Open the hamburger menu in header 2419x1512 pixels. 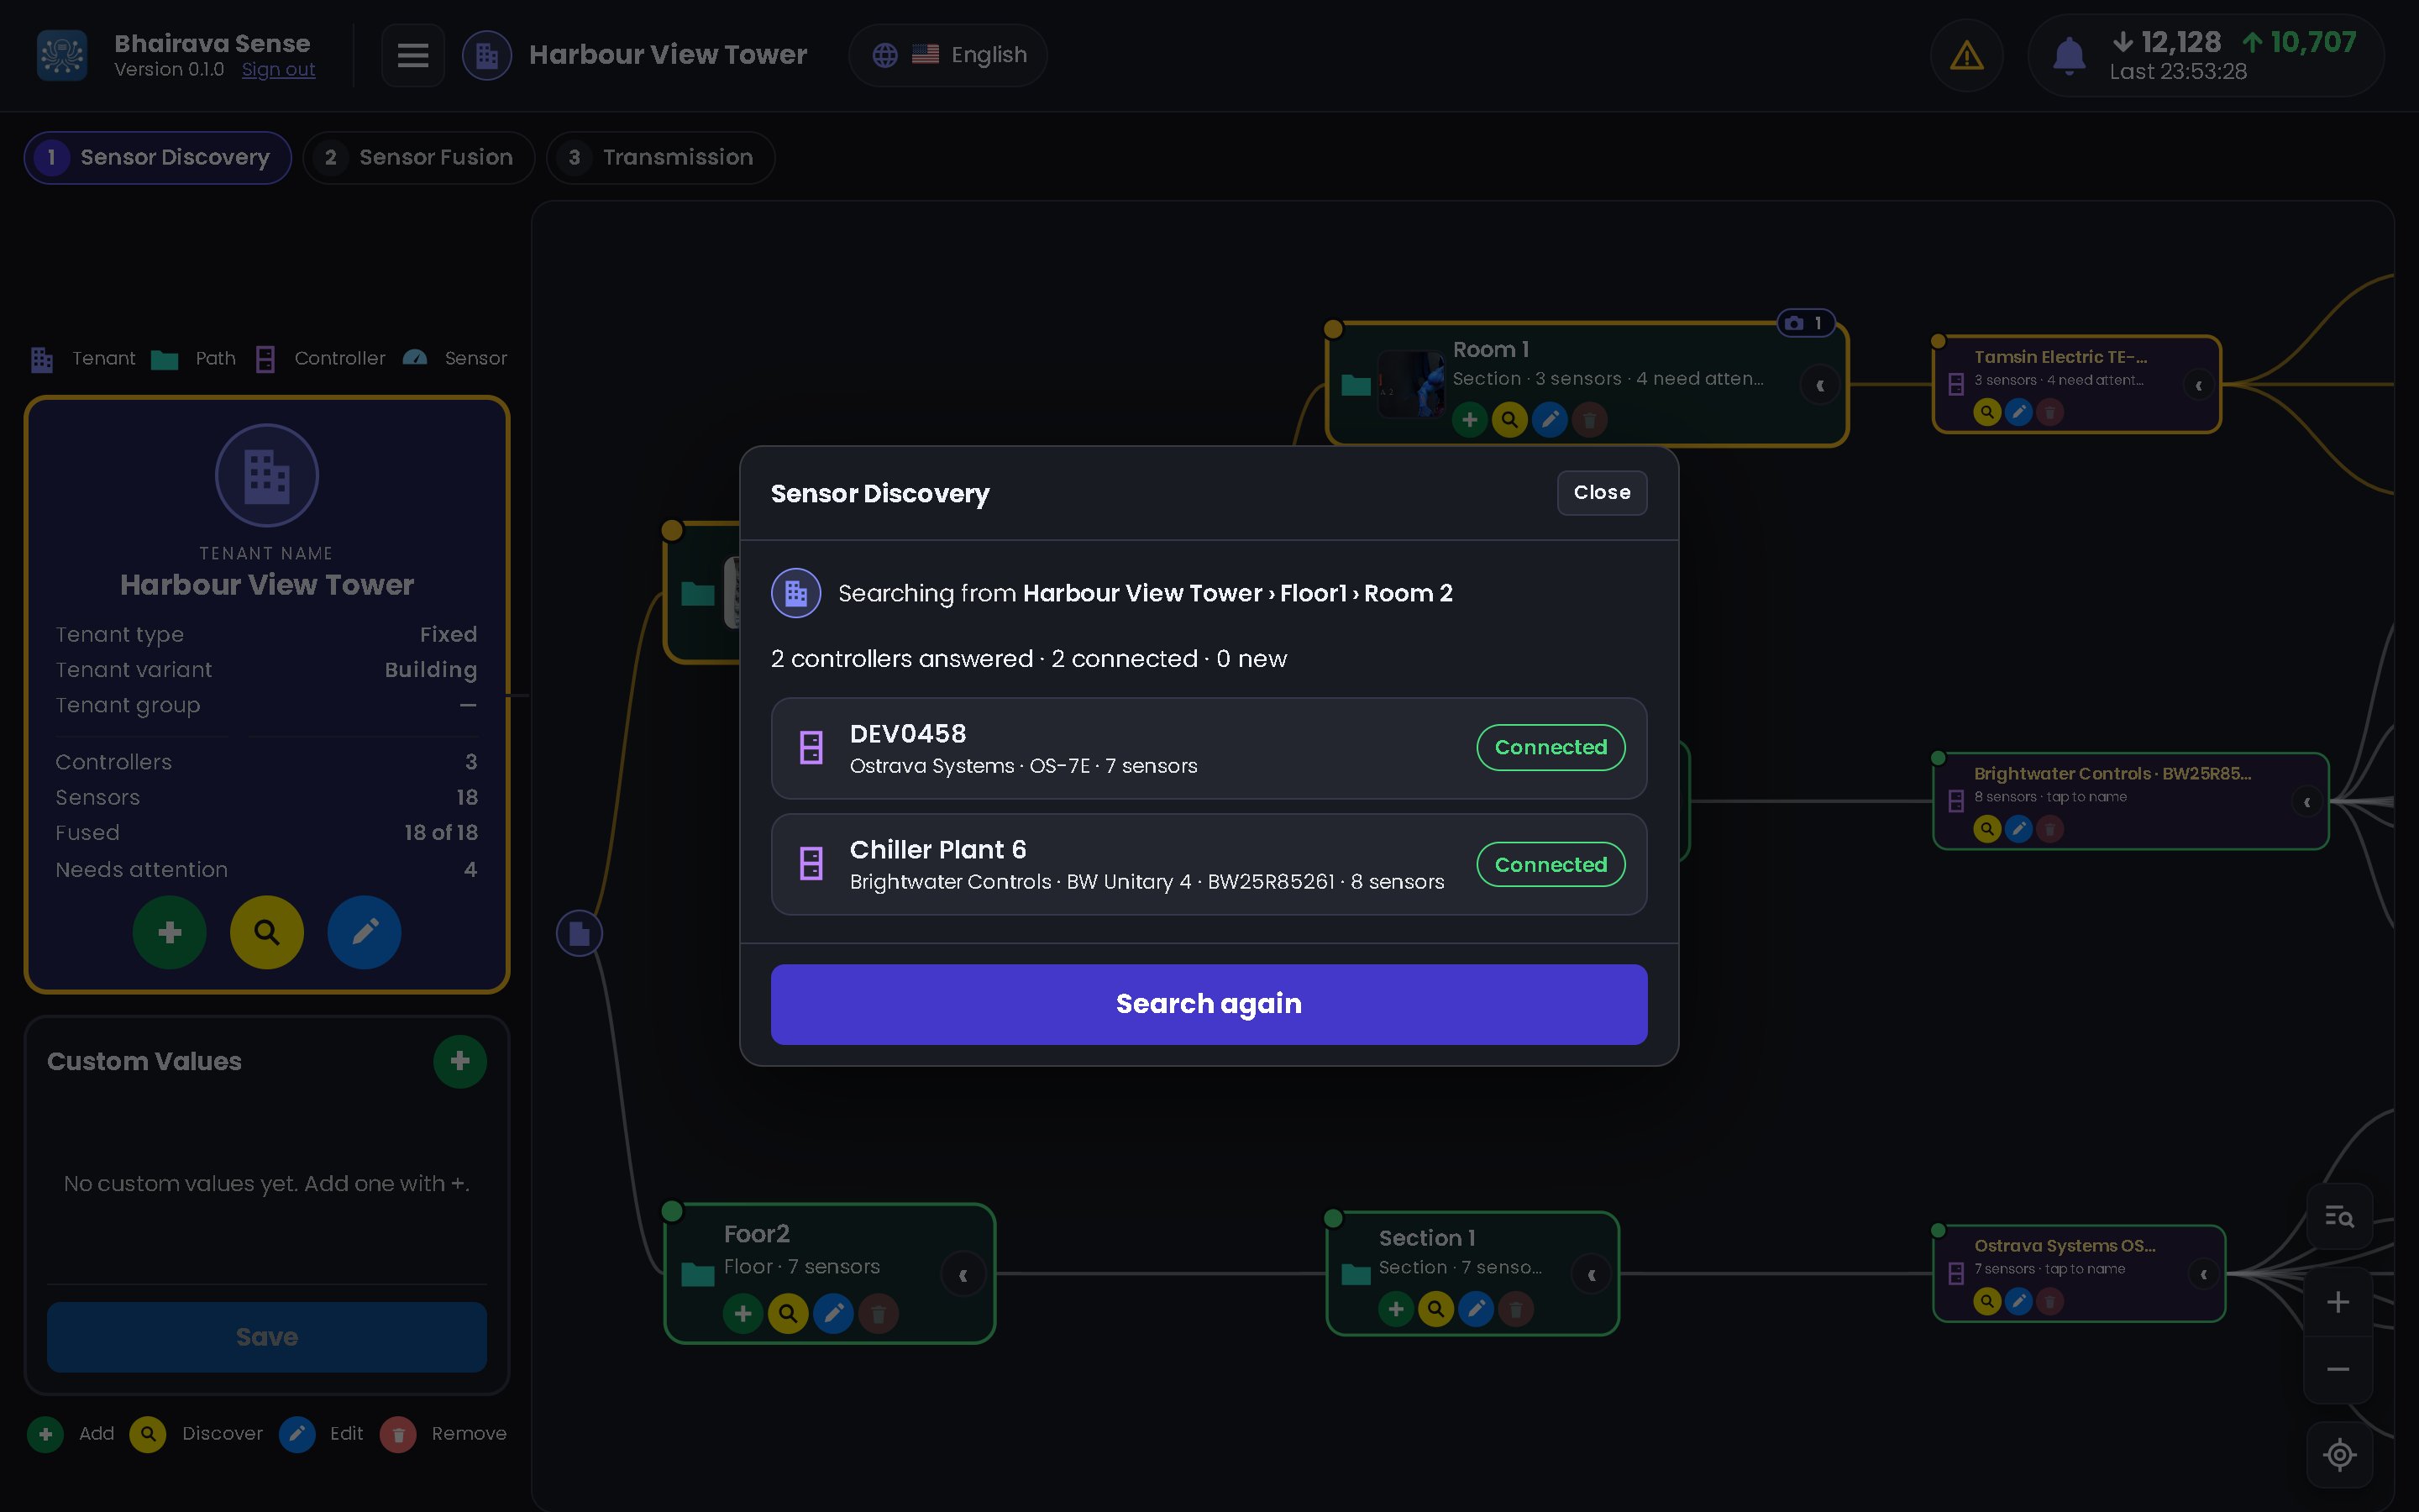point(413,55)
